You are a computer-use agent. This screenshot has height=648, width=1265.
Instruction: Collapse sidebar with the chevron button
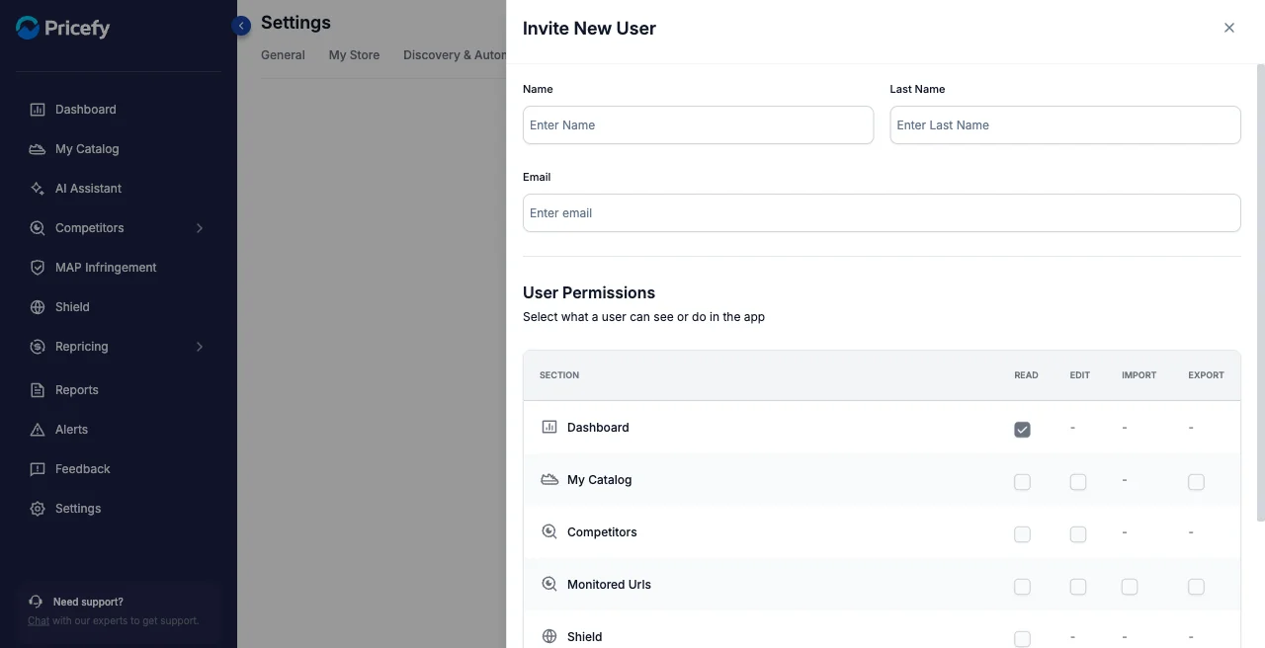coord(241,26)
